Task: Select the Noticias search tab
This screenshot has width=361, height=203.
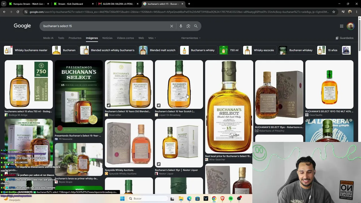Action: (x=107, y=38)
